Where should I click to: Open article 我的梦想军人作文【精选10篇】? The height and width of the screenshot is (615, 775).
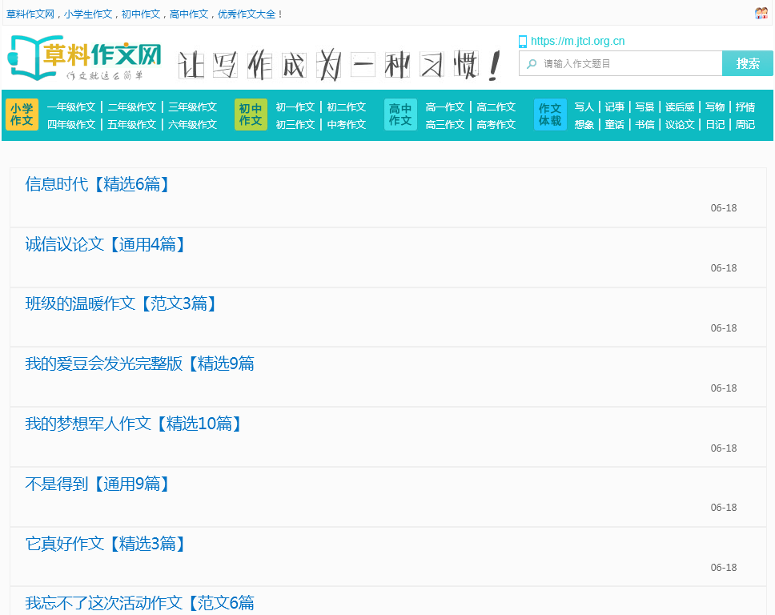pos(134,424)
